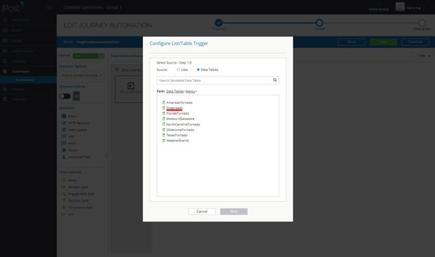The height and width of the screenshot is (257, 435).
Task: Select the SMS activity icon
Action: click(x=64, y=136)
